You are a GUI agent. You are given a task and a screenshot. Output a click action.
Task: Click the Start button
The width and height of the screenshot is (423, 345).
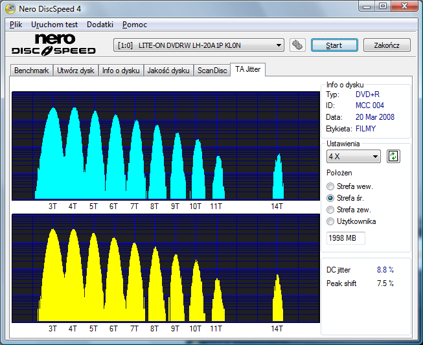(x=334, y=45)
